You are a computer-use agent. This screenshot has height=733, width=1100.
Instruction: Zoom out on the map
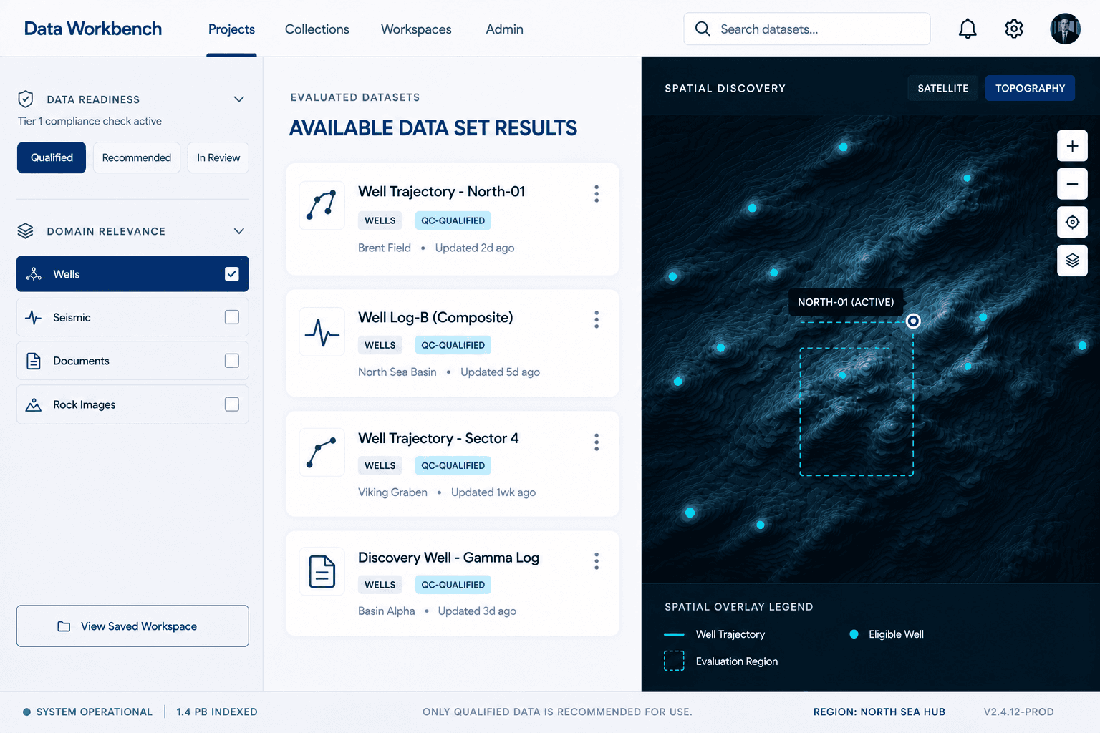(x=1072, y=184)
